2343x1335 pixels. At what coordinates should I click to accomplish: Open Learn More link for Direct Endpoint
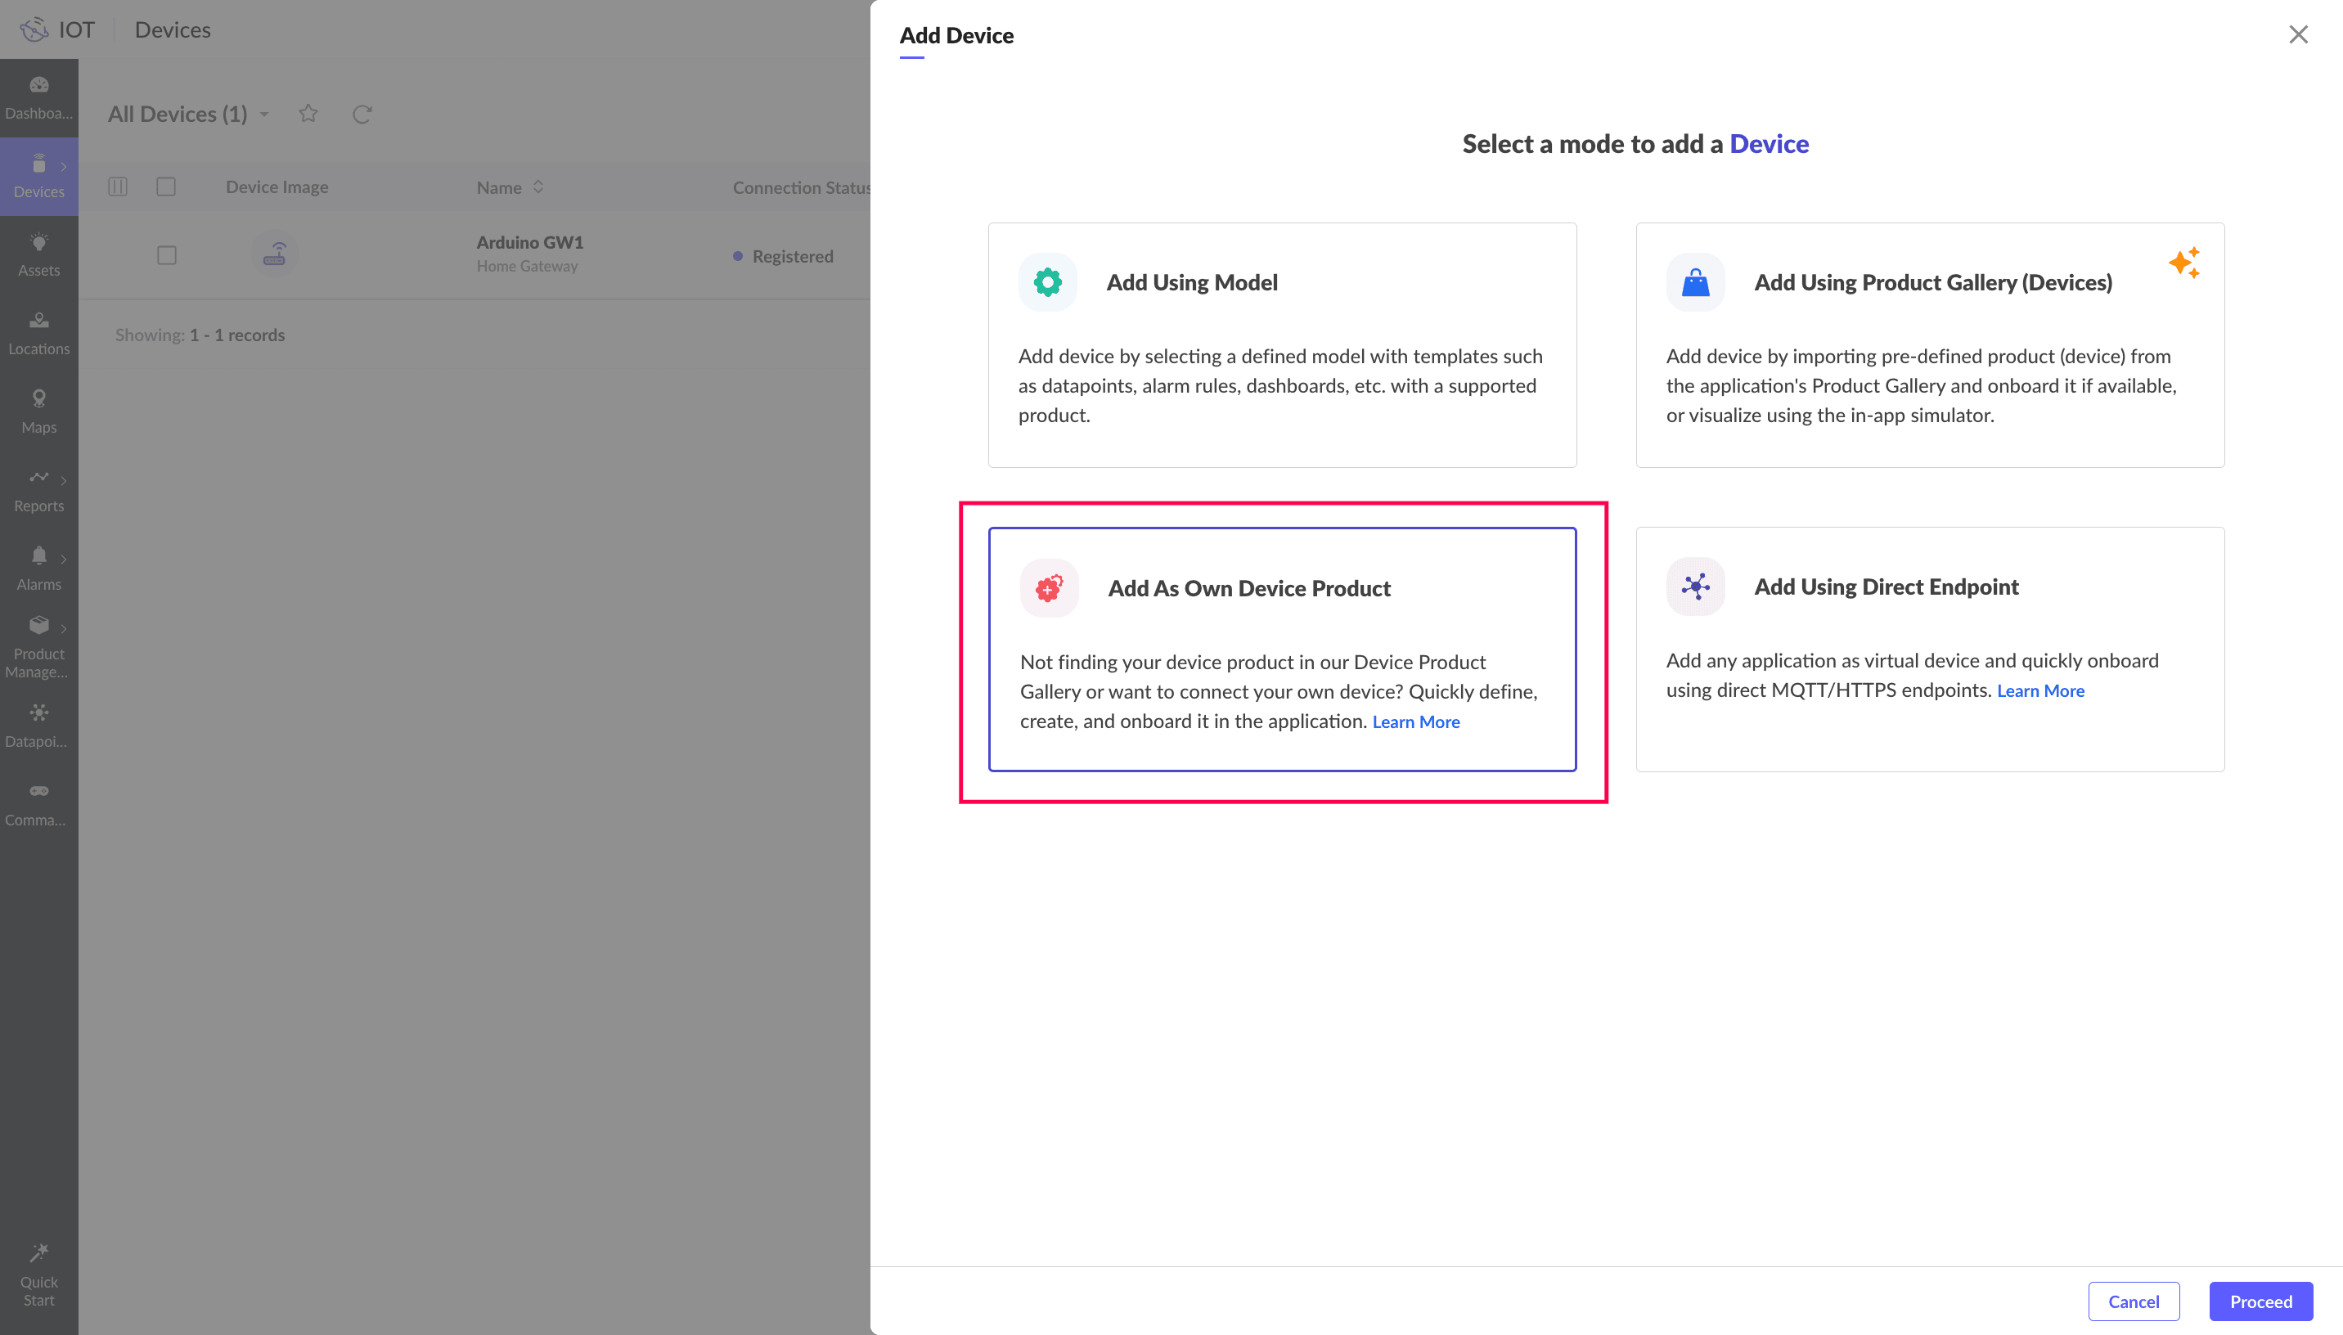[2039, 690]
